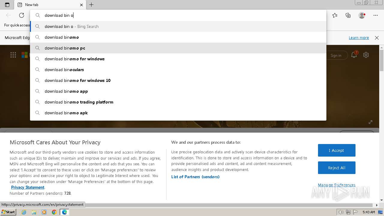Screen dimensions: 384x216
Task: Select suggestion 'download binoculars'
Action: [x=178, y=70]
